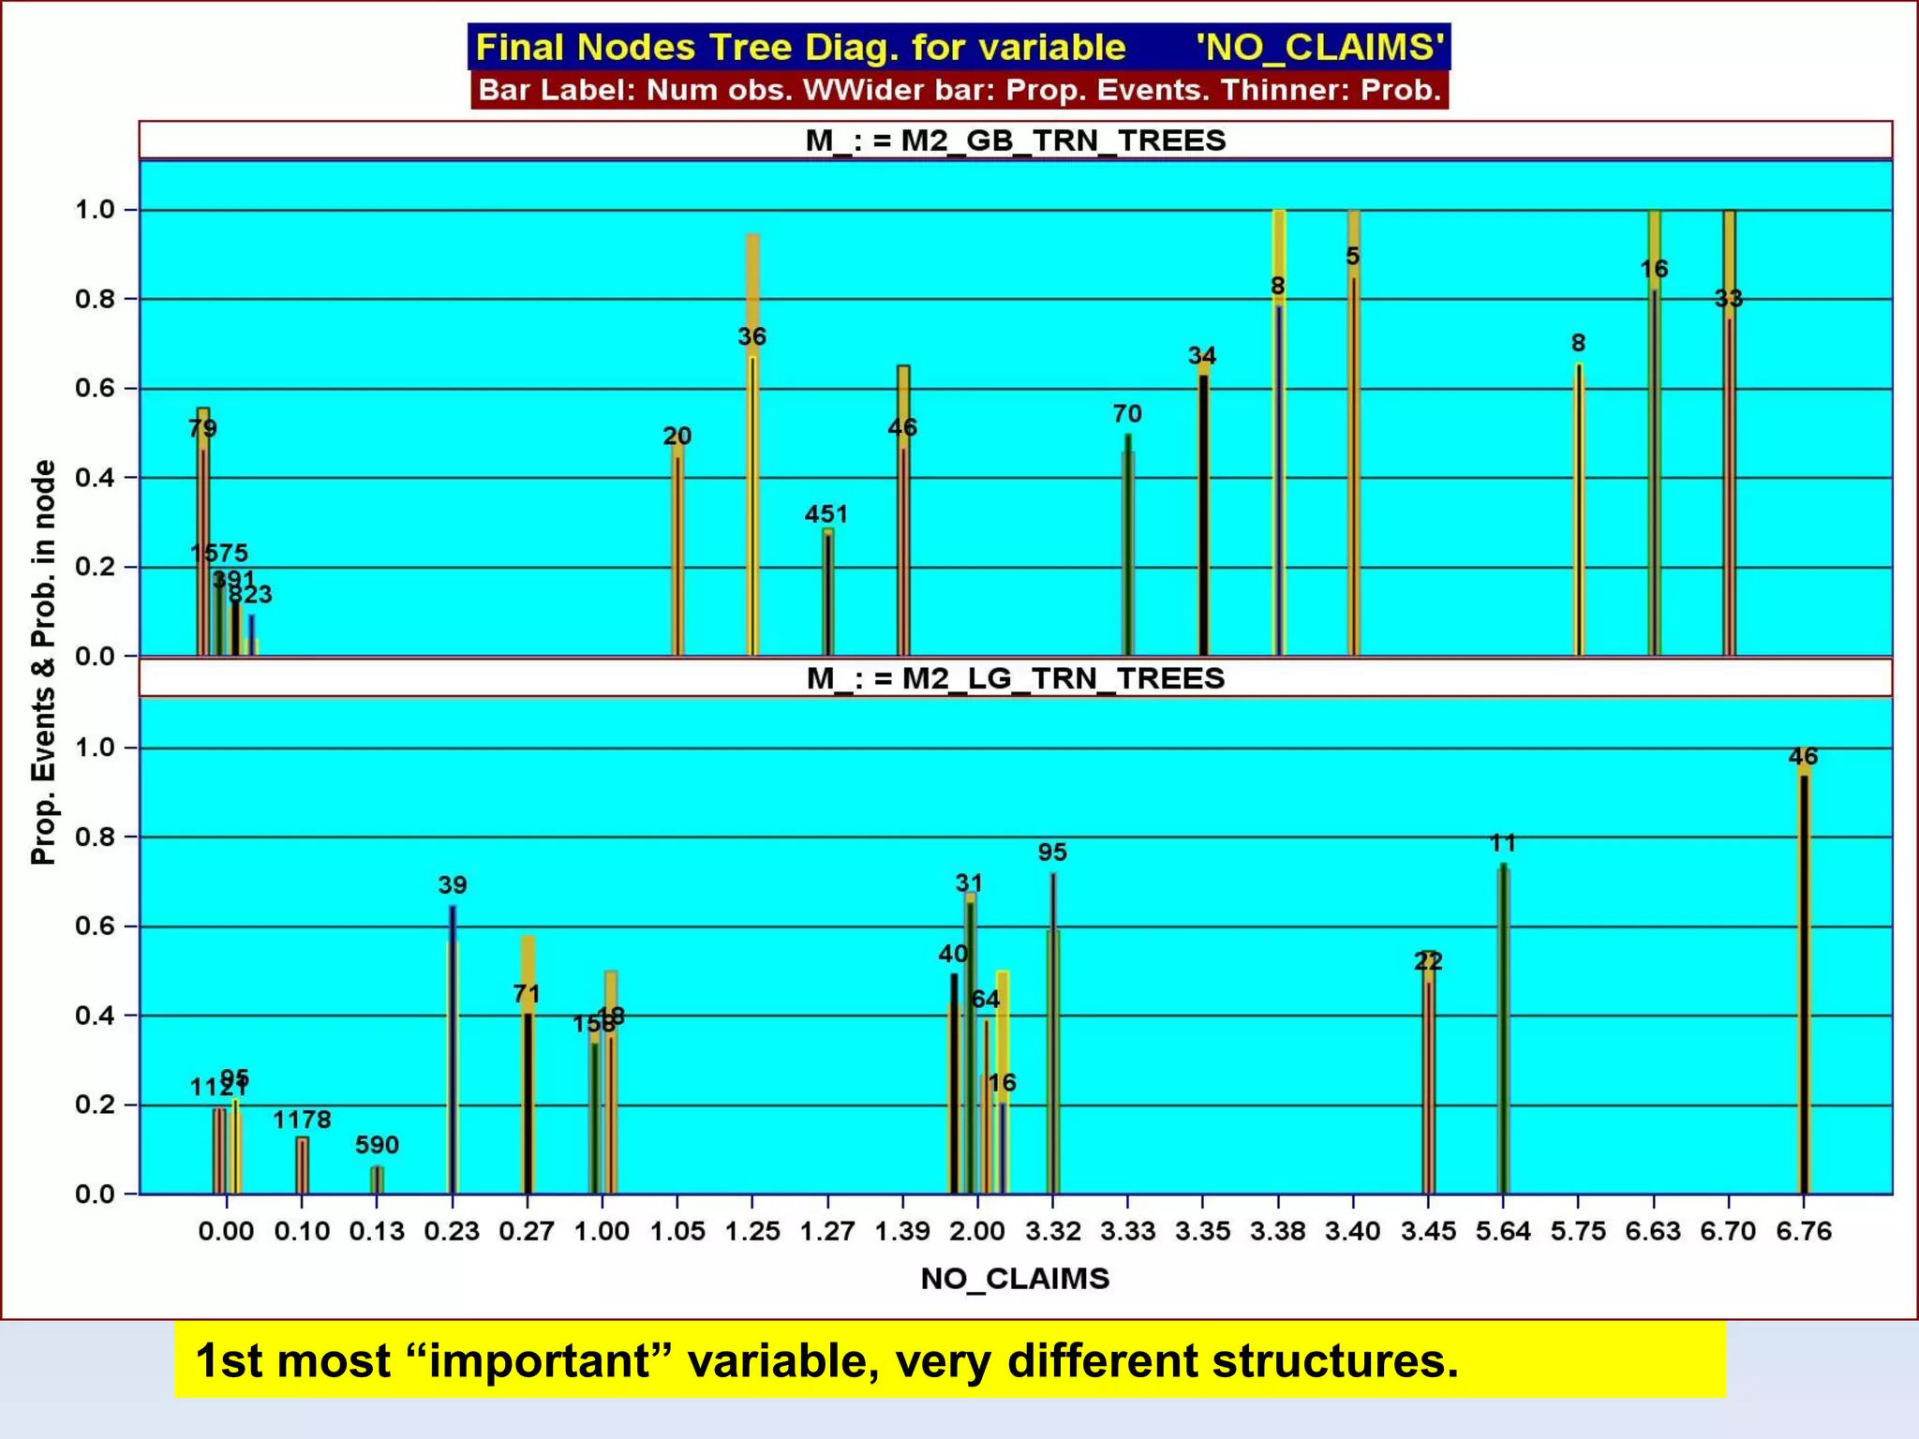The width and height of the screenshot is (1919, 1439).
Task: Click the x-axis tick label 6.76
Action: coord(1804,1231)
